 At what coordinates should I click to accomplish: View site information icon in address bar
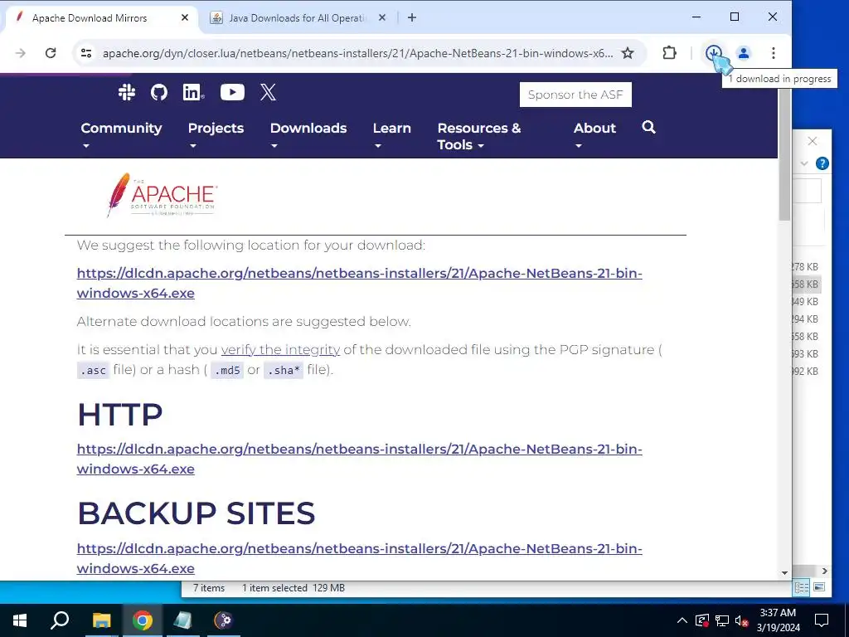86,53
